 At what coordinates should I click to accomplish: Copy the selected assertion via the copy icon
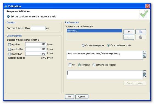[x=141, y=32]
